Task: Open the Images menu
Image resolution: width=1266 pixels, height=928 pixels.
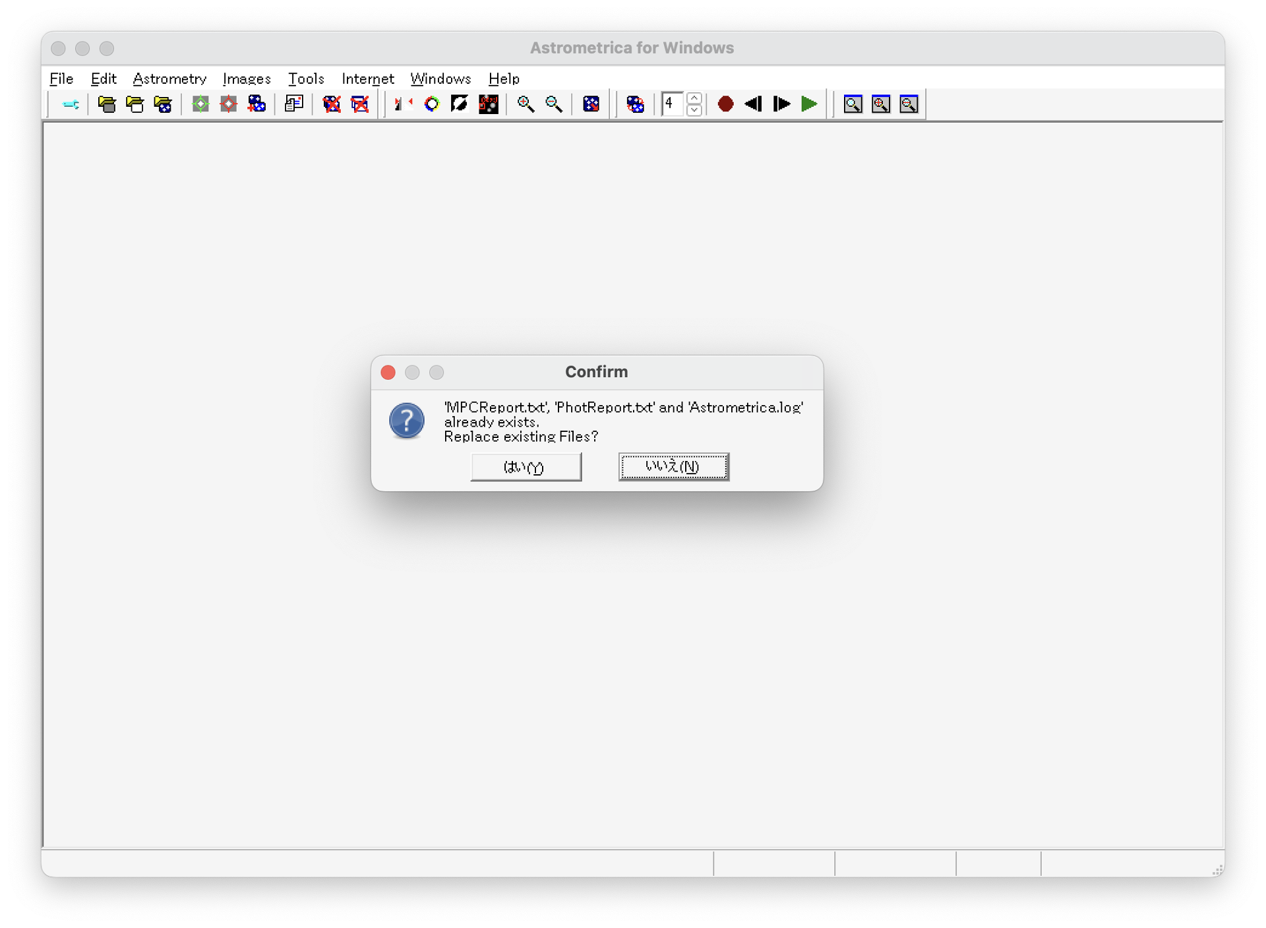Action: [x=247, y=78]
